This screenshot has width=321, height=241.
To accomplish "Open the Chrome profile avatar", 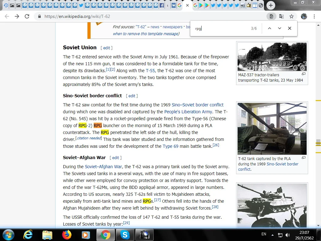I will pyautogui.click(x=304, y=16).
